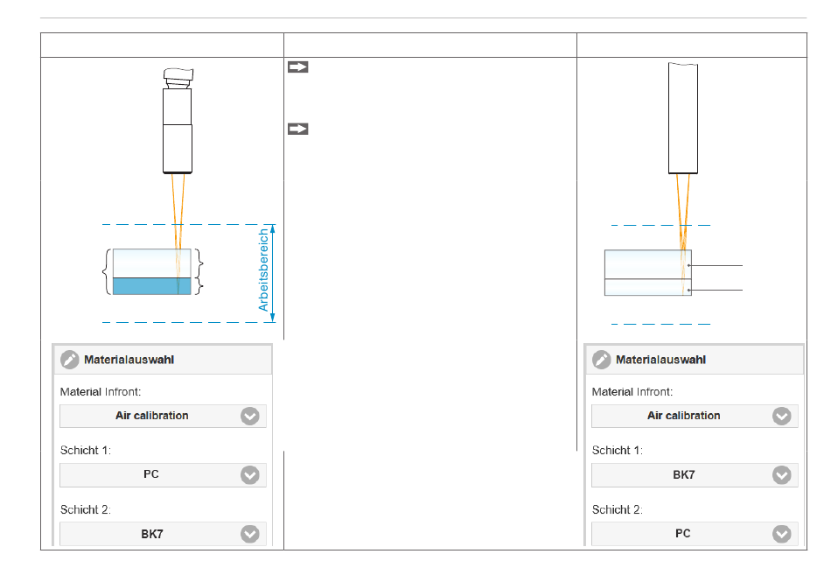Expand right Schicht 2 PC dropdown arrow
This screenshot has height=575, width=831.
click(782, 534)
